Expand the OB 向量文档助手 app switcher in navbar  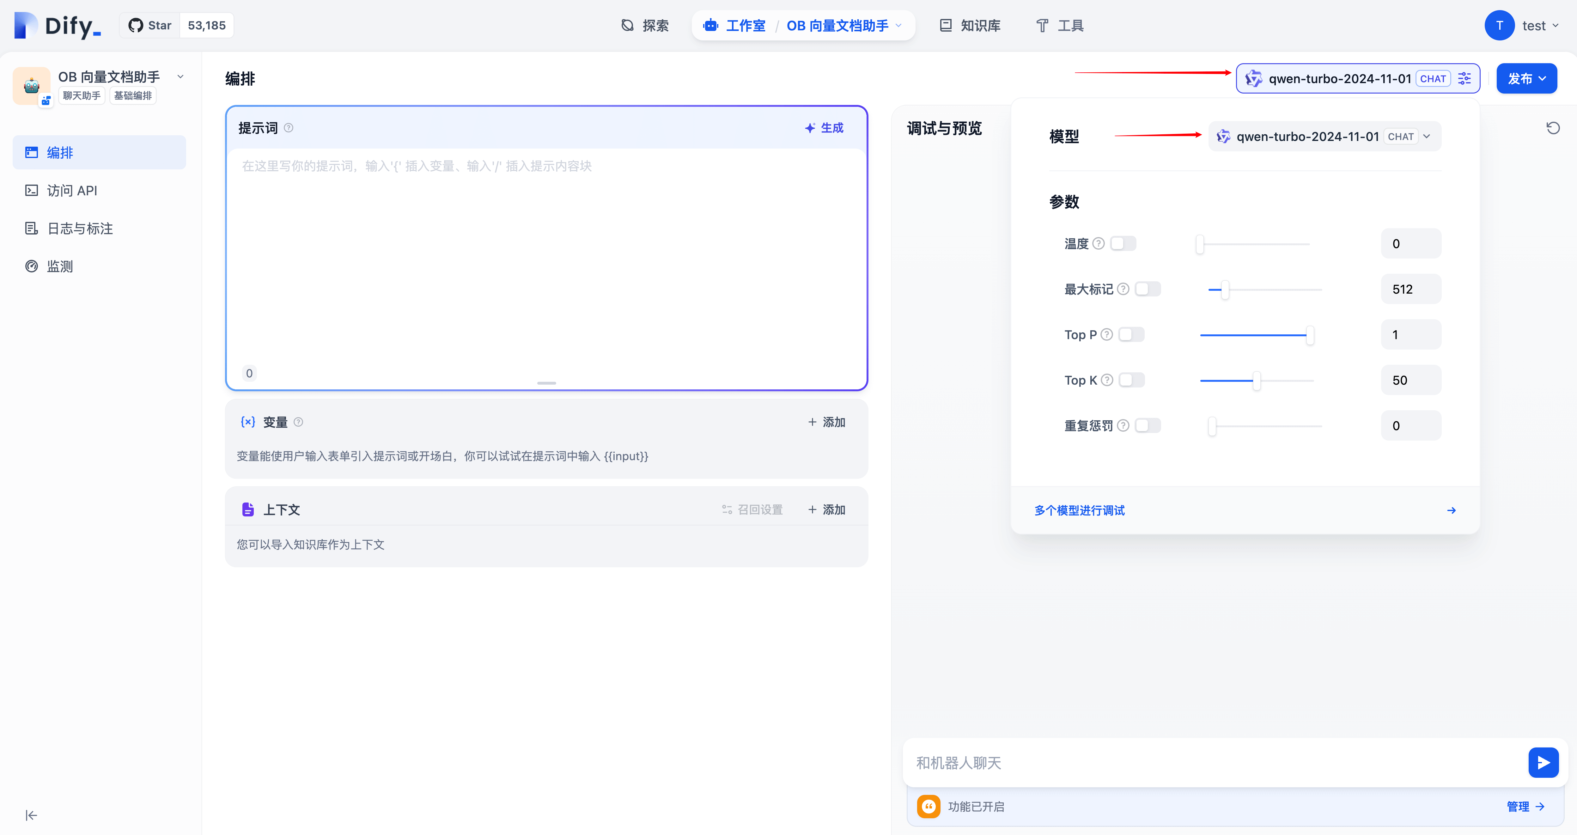[x=844, y=26]
